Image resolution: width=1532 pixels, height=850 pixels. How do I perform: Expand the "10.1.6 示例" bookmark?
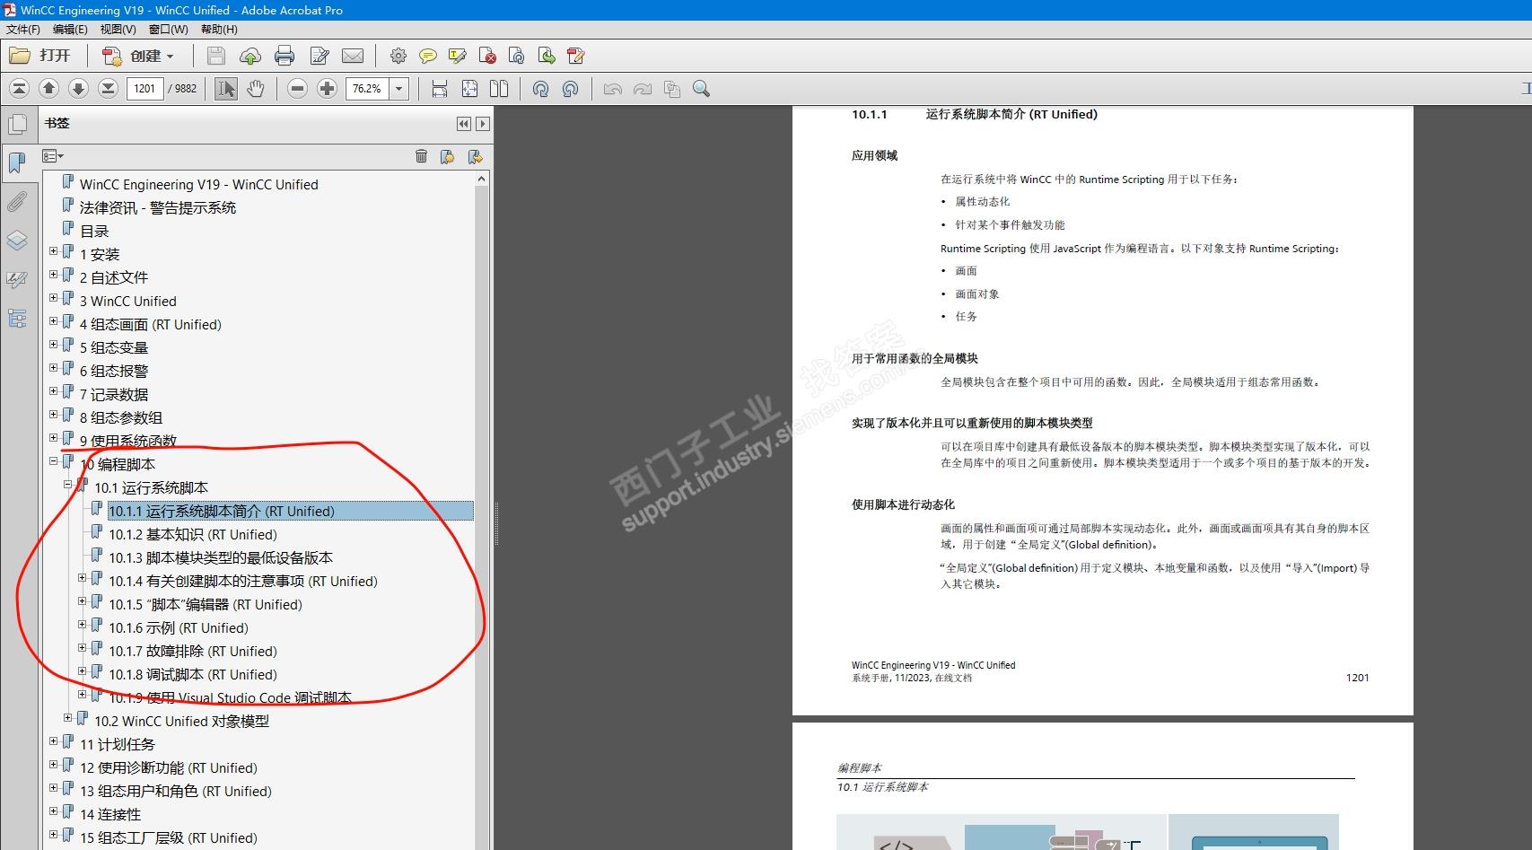[83, 625]
